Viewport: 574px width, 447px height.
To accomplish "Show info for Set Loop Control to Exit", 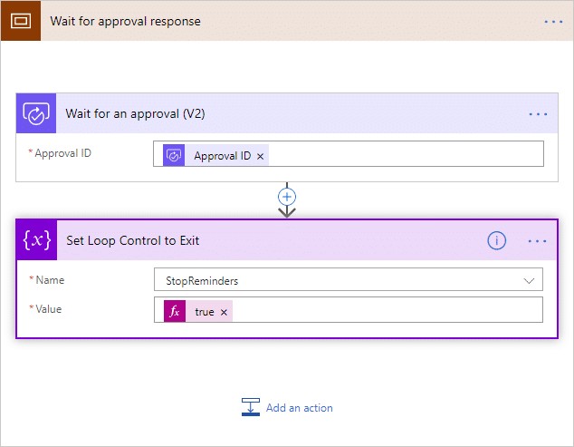I will pos(496,240).
